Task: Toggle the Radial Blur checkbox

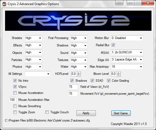Action: [113, 45]
